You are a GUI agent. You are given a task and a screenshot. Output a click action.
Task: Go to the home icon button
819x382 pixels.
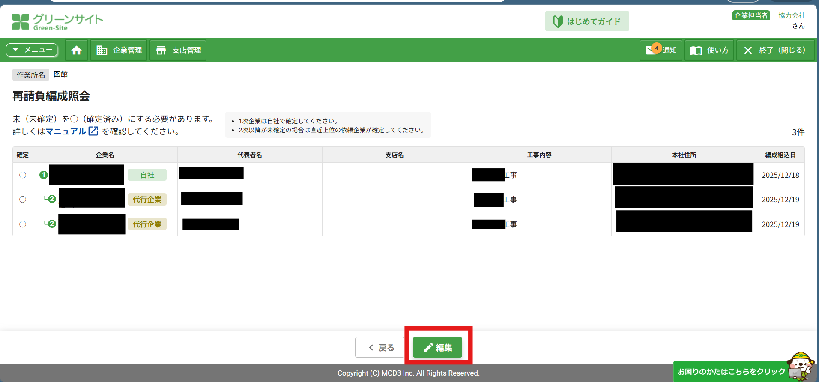pyautogui.click(x=76, y=51)
